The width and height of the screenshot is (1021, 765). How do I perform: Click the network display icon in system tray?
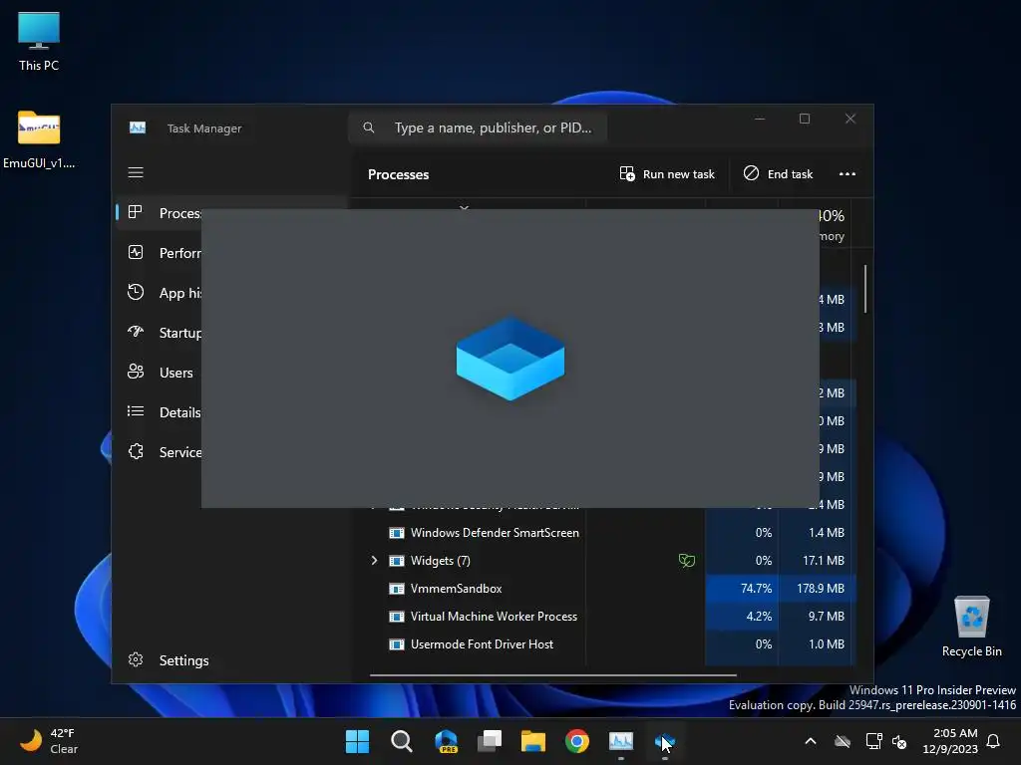(x=873, y=741)
